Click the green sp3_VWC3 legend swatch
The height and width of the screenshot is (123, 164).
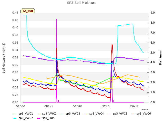62,114
